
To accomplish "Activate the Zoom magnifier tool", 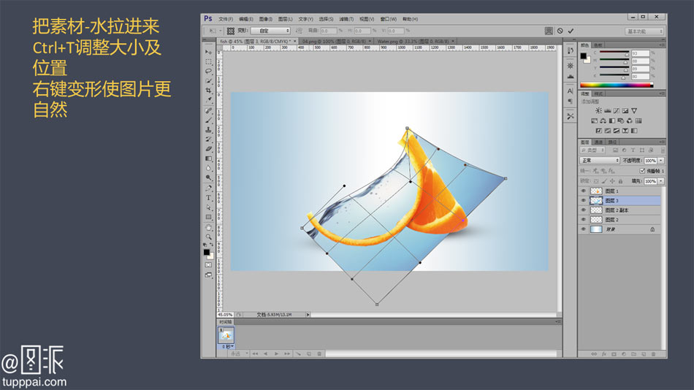I will [208, 236].
